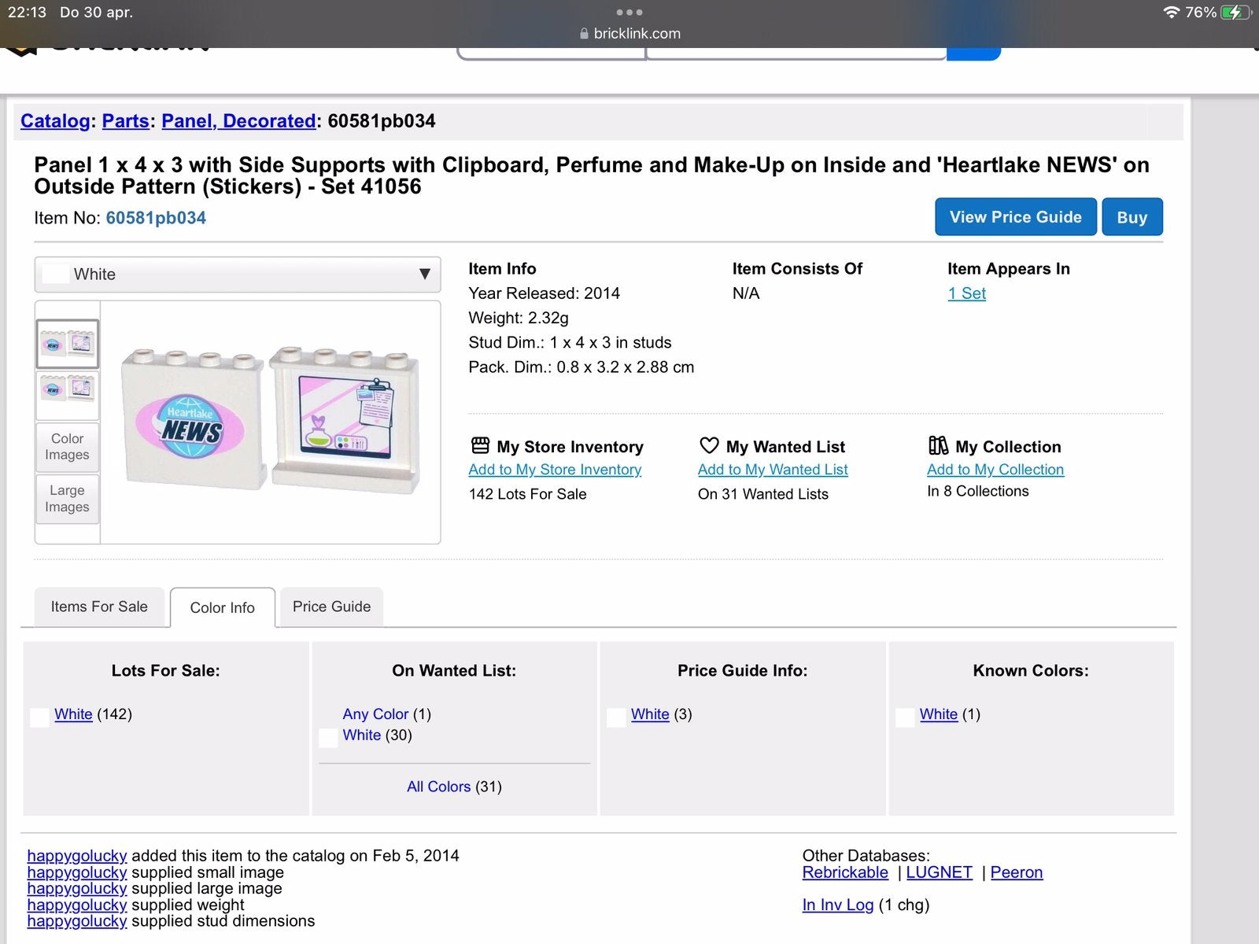Click White (1) known colors link
This screenshot has width=1259, height=944.
point(939,714)
